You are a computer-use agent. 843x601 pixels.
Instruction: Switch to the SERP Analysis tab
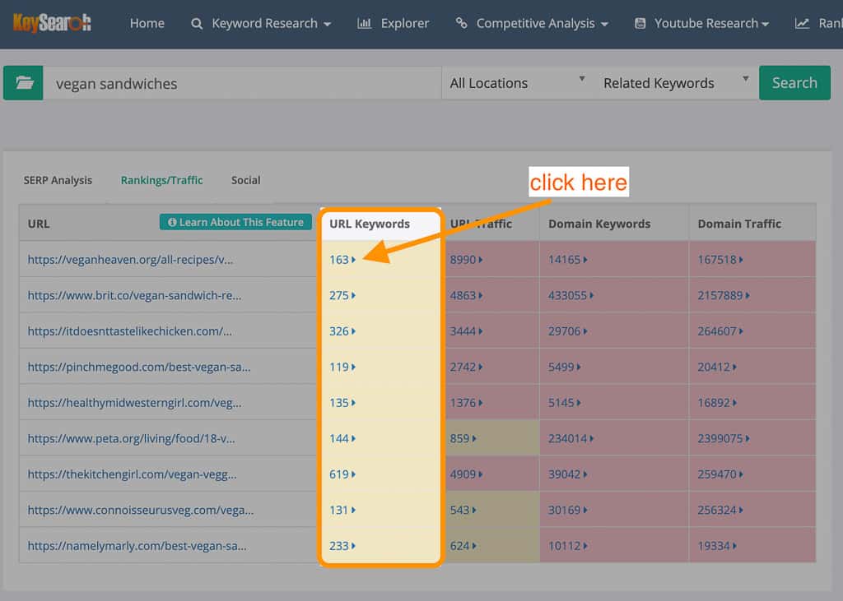pos(58,180)
